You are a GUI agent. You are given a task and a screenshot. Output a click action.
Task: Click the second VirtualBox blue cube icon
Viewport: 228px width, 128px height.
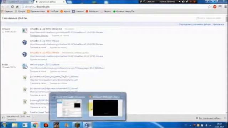coord(25,42)
